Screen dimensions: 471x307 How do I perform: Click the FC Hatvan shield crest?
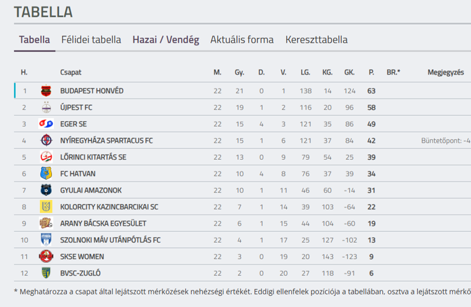point(46,174)
